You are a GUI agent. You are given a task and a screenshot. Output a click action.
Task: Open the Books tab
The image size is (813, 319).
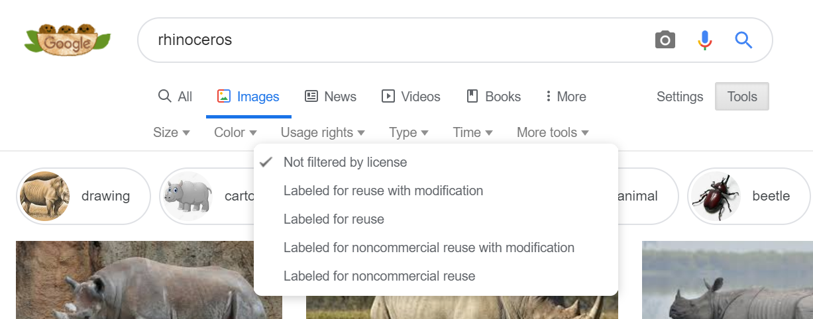[x=494, y=97]
